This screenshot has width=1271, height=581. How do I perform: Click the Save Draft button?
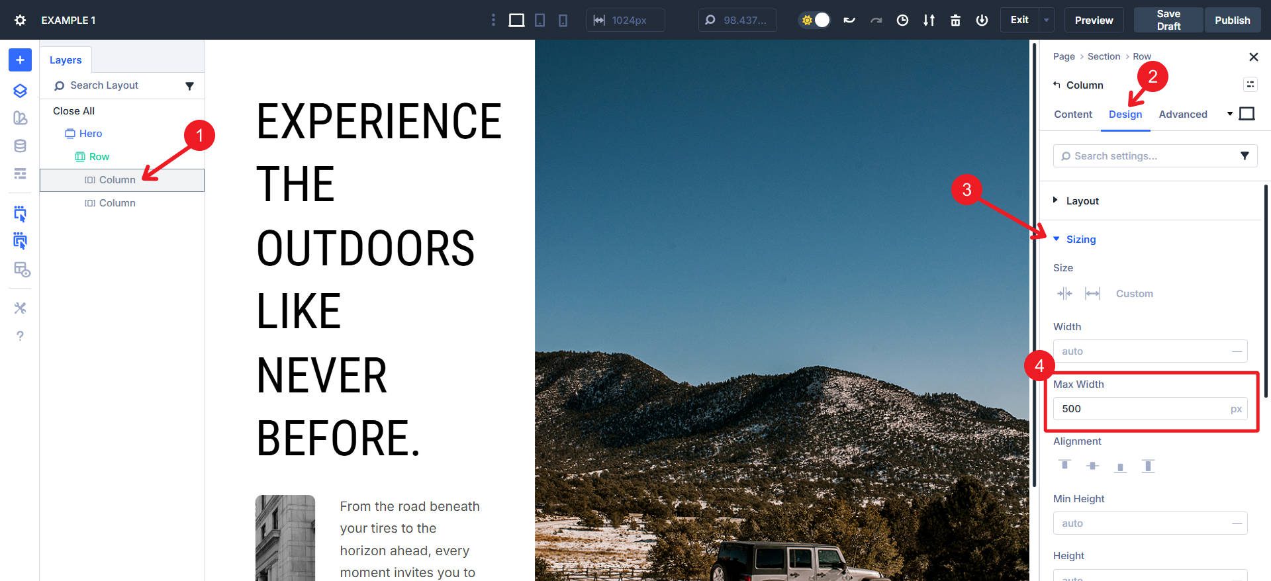point(1168,21)
